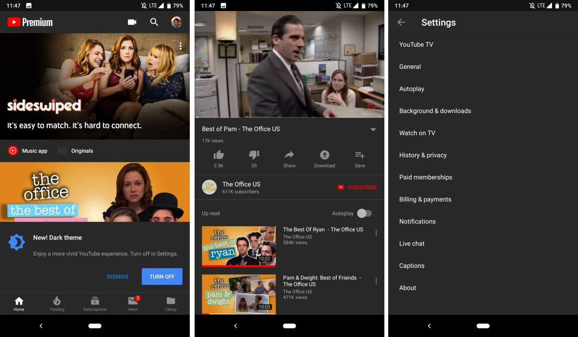This screenshot has height=337, width=578.
Task: Open the Sideswiped banner overflow menu
Action: click(181, 46)
